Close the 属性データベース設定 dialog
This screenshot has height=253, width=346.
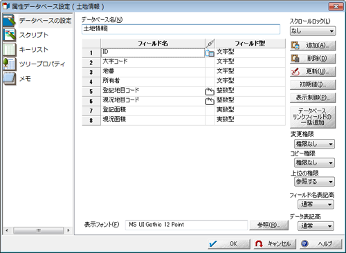point(336,6)
